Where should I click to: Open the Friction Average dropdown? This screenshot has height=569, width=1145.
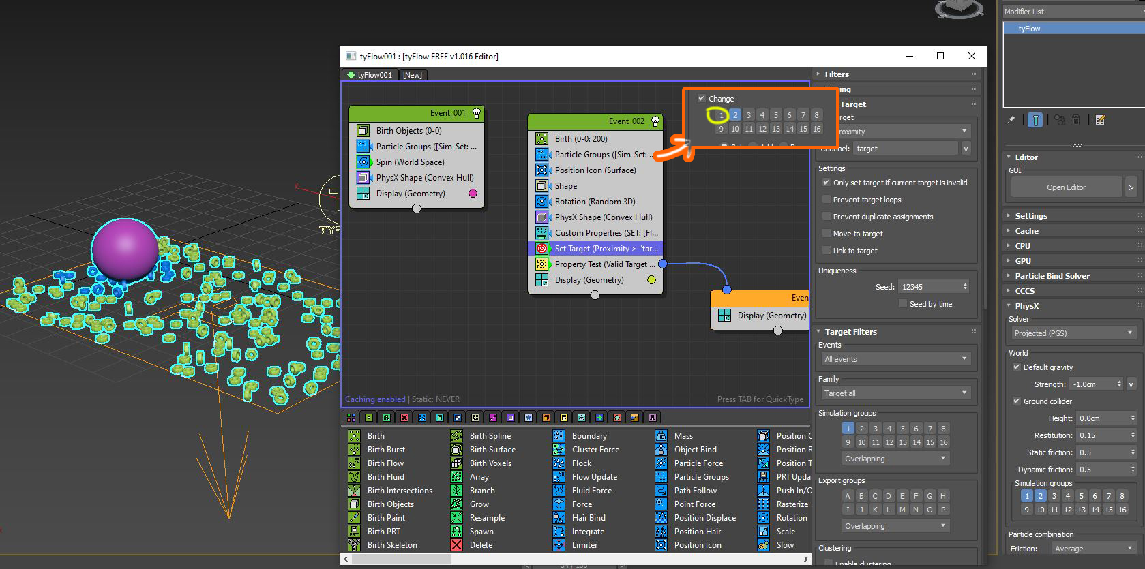click(x=1092, y=549)
